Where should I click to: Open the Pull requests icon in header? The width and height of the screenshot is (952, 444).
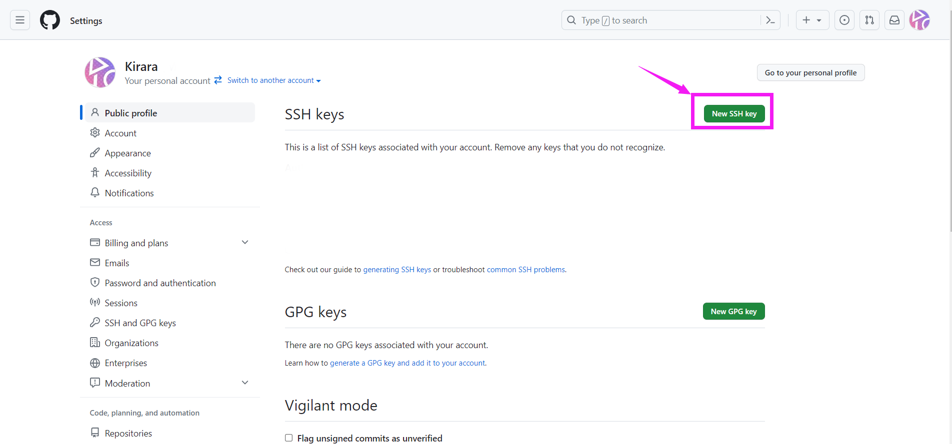(x=869, y=20)
